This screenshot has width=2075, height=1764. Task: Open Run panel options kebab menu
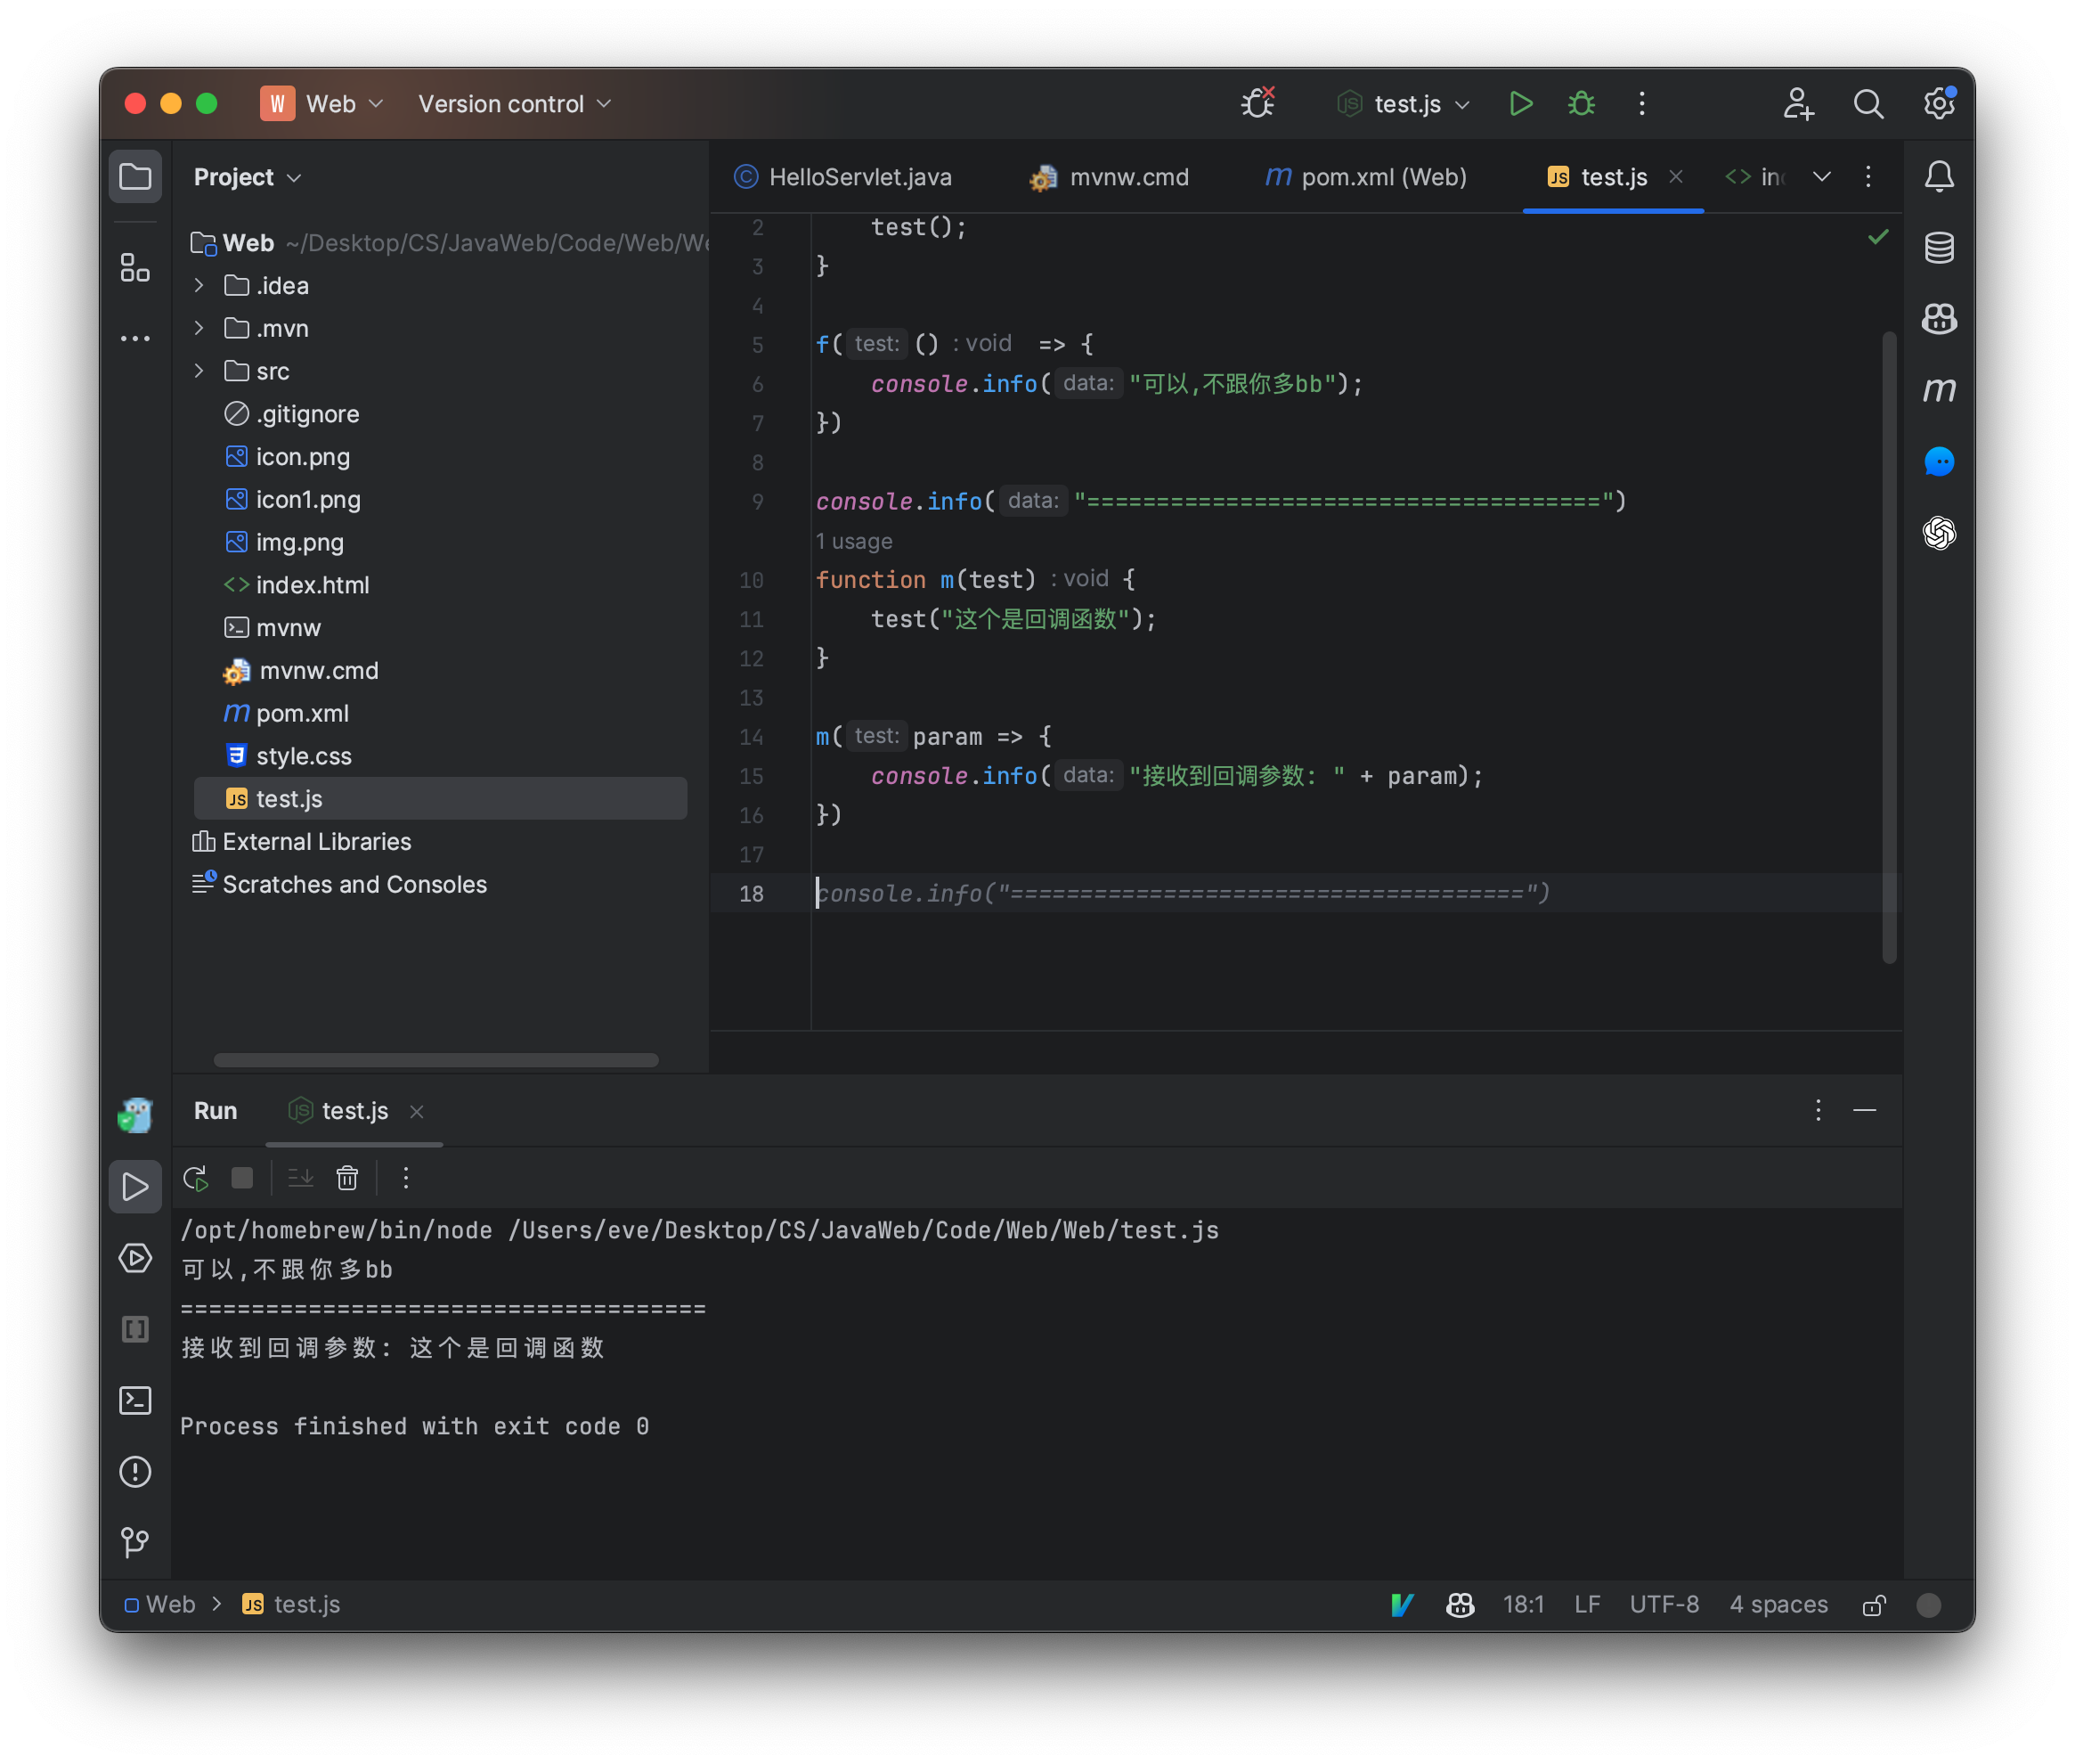[1819, 1111]
